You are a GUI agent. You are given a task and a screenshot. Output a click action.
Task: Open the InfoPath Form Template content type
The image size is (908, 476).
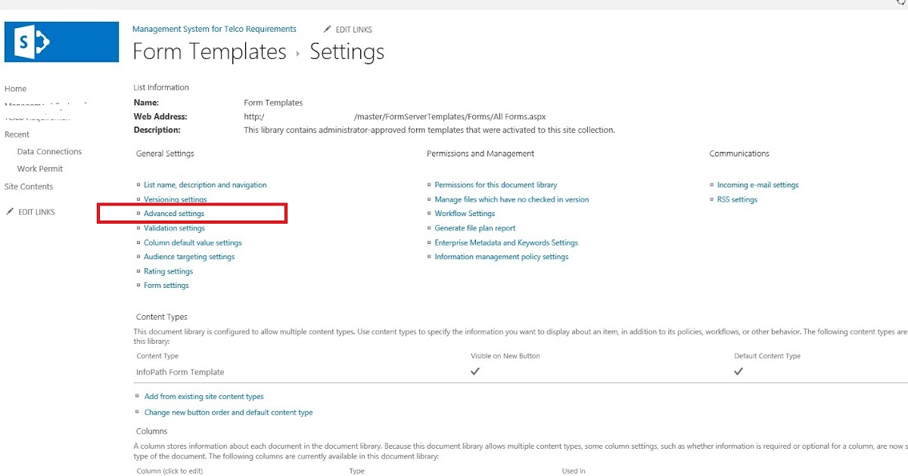tap(178, 372)
